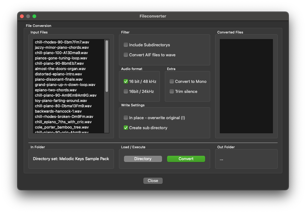The width and height of the screenshot is (306, 213).
Task: Click the empty Converted Files list area
Action: (246, 86)
